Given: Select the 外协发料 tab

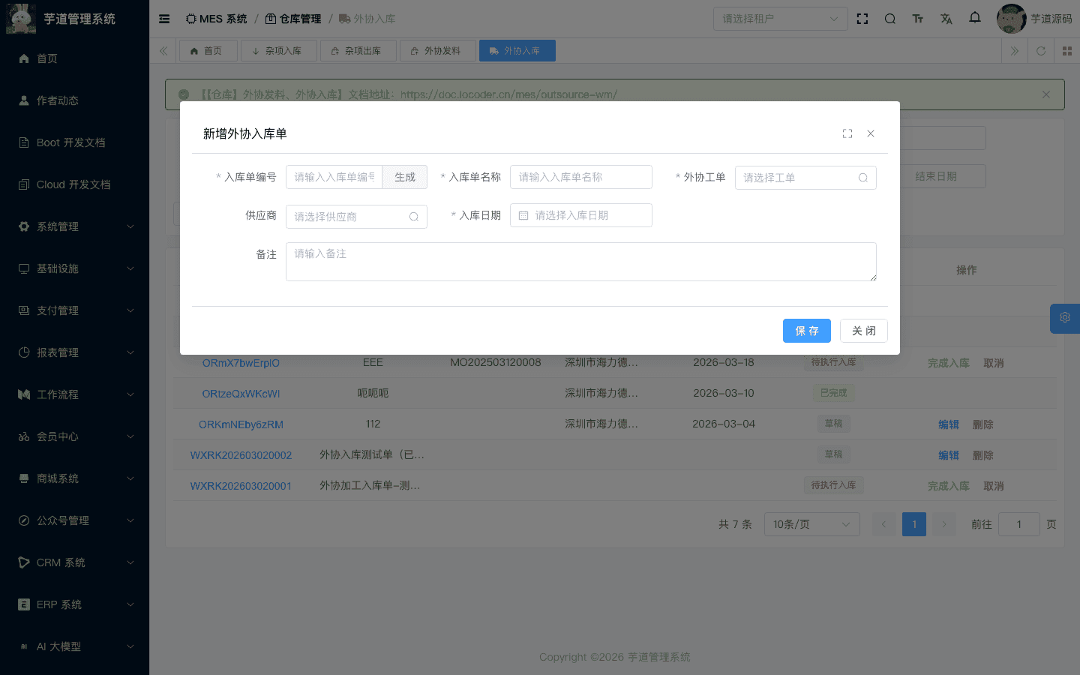Looking at the screenshot, I should [437, 50].
